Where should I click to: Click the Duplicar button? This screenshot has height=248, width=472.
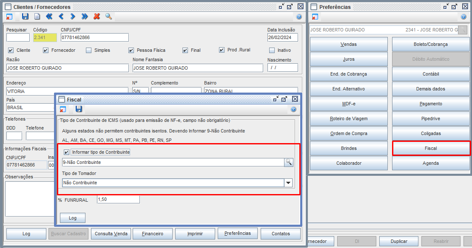pos(399,241)
